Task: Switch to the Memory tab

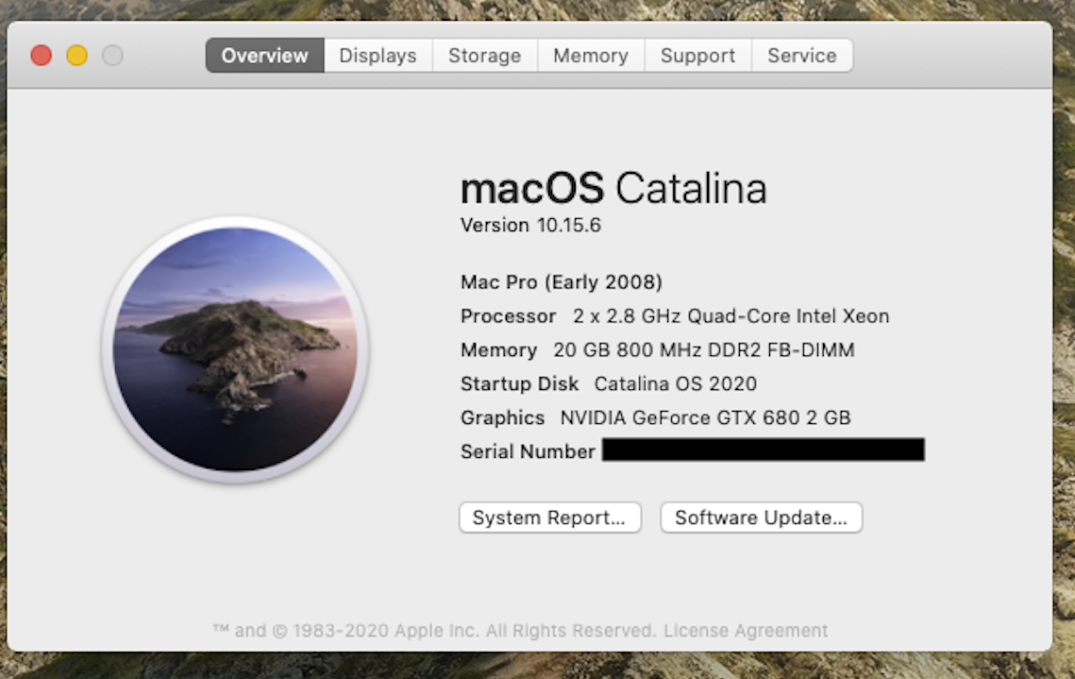Action: click(x=591, y=56)
